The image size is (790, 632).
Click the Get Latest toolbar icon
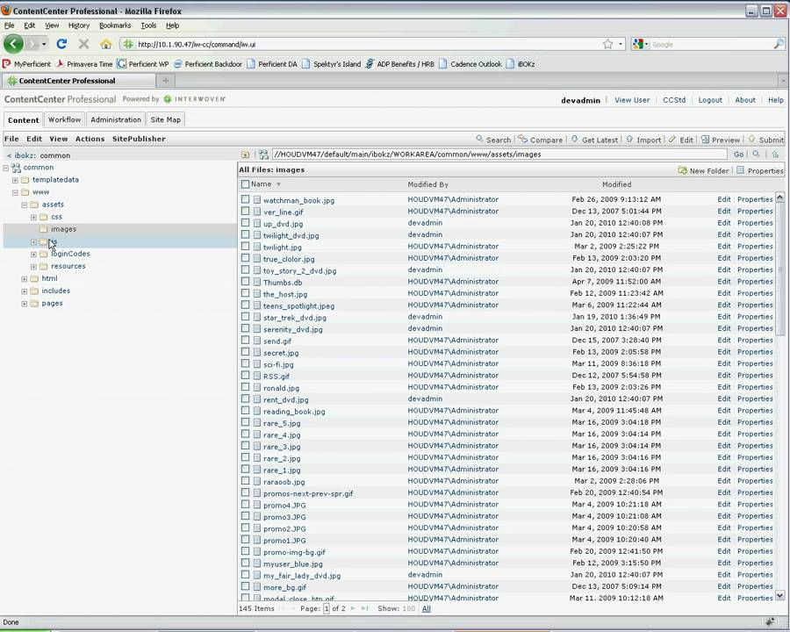pos(575,139)
